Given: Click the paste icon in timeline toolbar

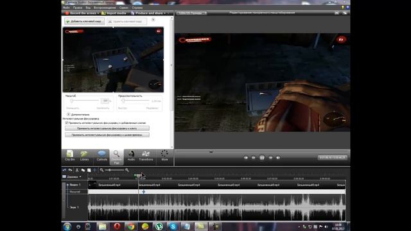Looking at the screenshot, I should [x=89, y=170].
